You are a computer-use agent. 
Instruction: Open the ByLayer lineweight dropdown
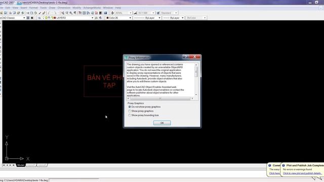tap(182, 18)
